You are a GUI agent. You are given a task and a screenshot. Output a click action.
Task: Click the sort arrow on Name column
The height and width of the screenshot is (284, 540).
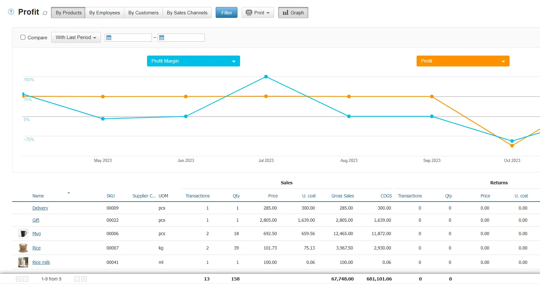point(69,193)
